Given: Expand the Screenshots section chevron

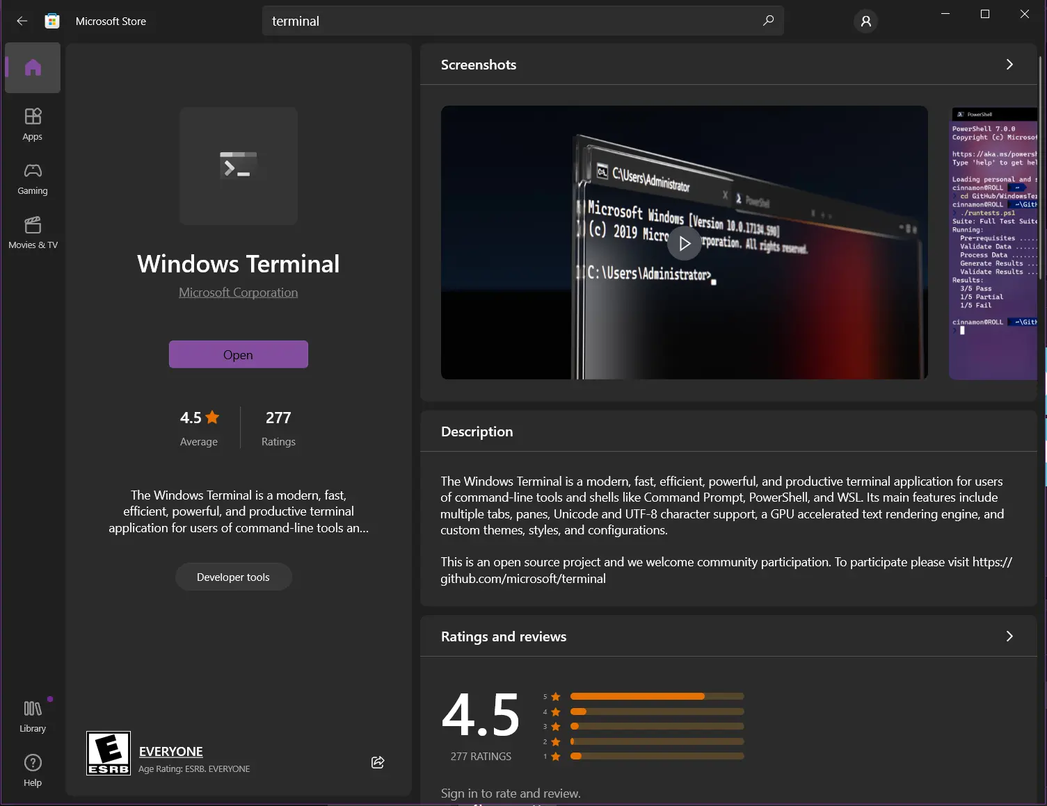Looking at the screenshot, I should 1009,65.
